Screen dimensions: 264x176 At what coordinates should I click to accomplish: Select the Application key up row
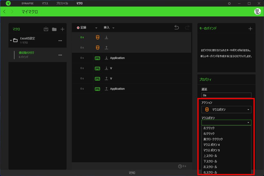click(131, 89)
